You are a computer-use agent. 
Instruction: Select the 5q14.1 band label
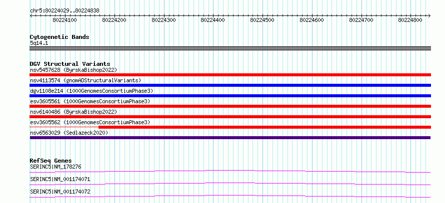[38, 43]
